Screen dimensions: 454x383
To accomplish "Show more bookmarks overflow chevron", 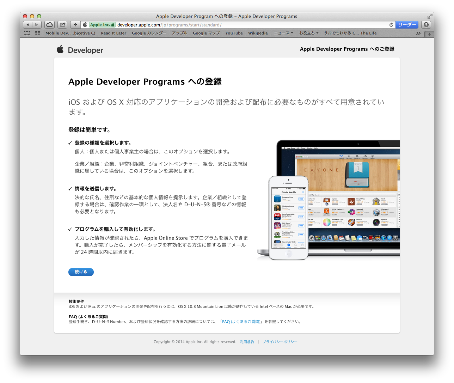I will point(418,33).
